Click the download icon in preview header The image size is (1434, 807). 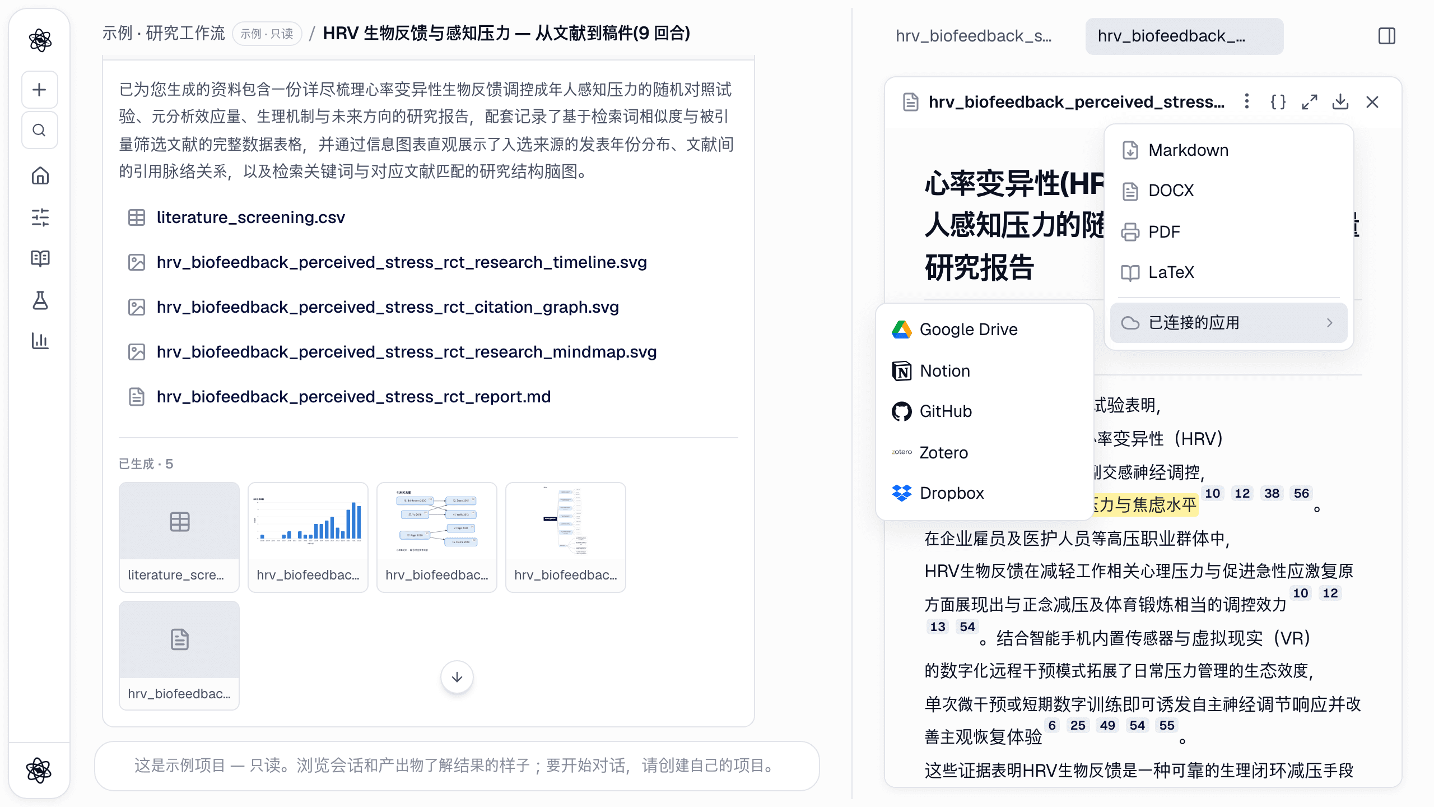[x=1340, y=102]
